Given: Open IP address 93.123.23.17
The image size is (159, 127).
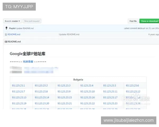Looking at the screenshot, I should [110, 97].
